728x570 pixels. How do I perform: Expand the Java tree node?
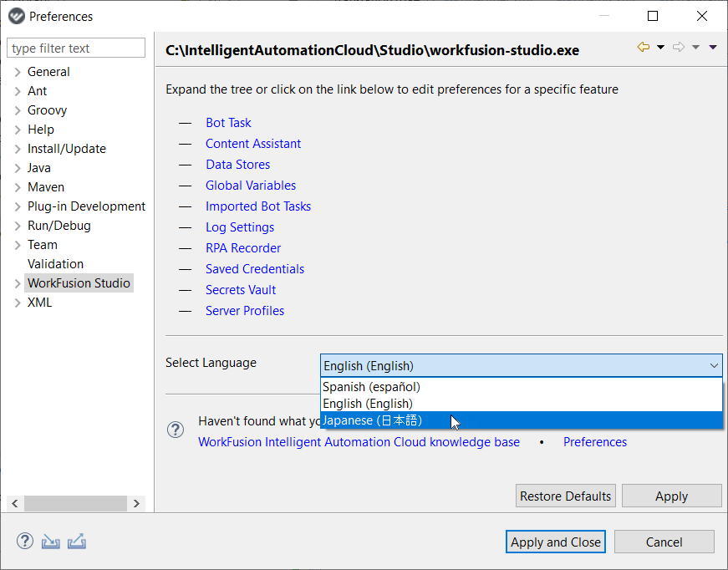[x=18, y=168]
